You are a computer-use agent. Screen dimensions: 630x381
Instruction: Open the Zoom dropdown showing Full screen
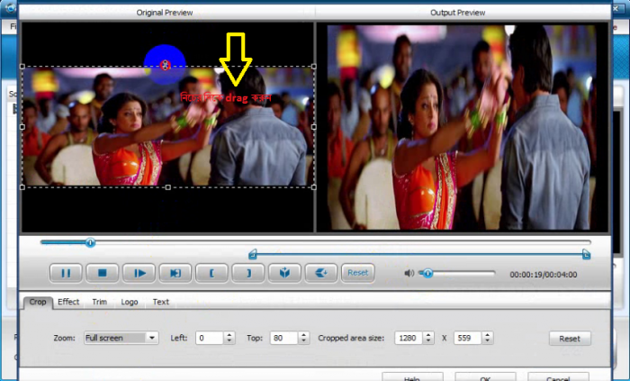[121, 338]
